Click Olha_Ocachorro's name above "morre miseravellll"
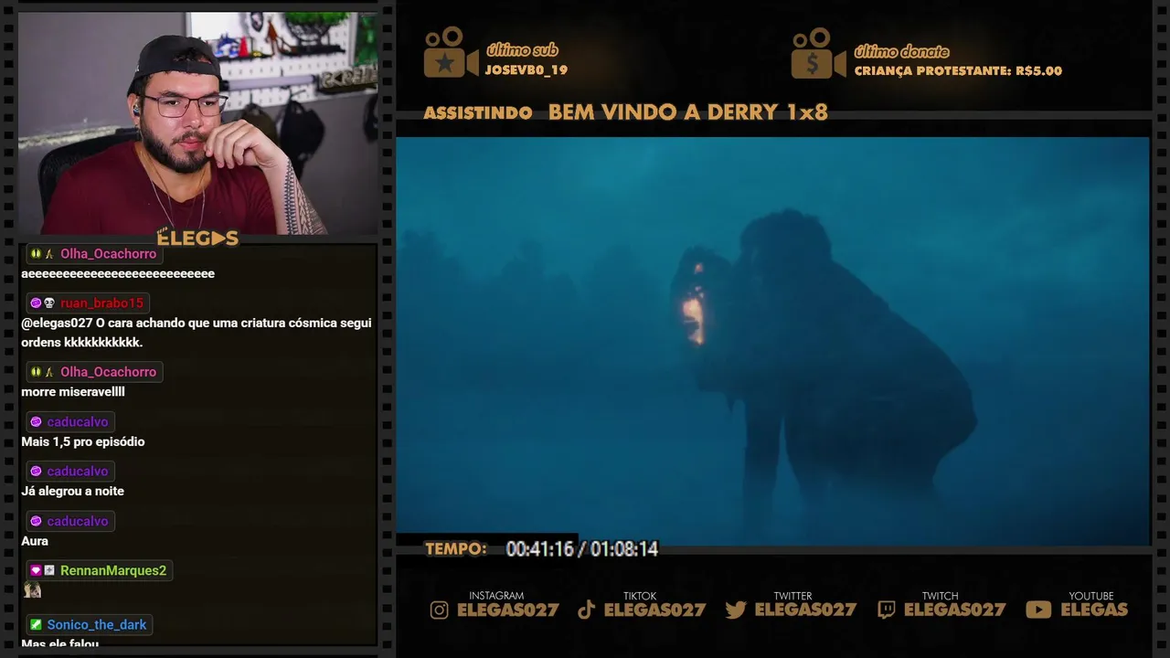This screenshot has height=658, width=1170. (x=109, y=372)
